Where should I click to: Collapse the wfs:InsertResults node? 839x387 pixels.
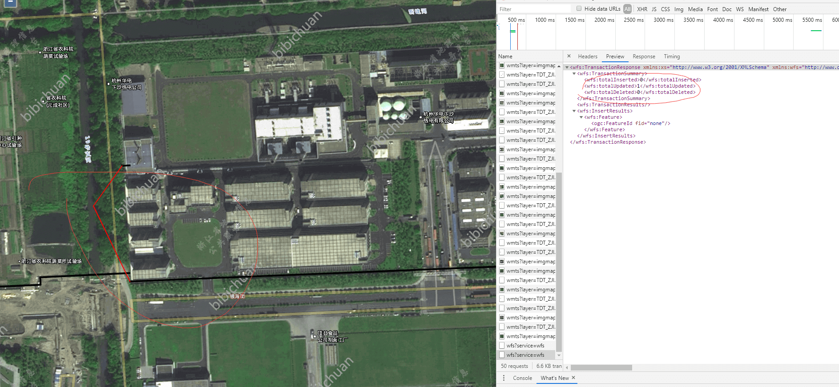click(x=574, y=111)
